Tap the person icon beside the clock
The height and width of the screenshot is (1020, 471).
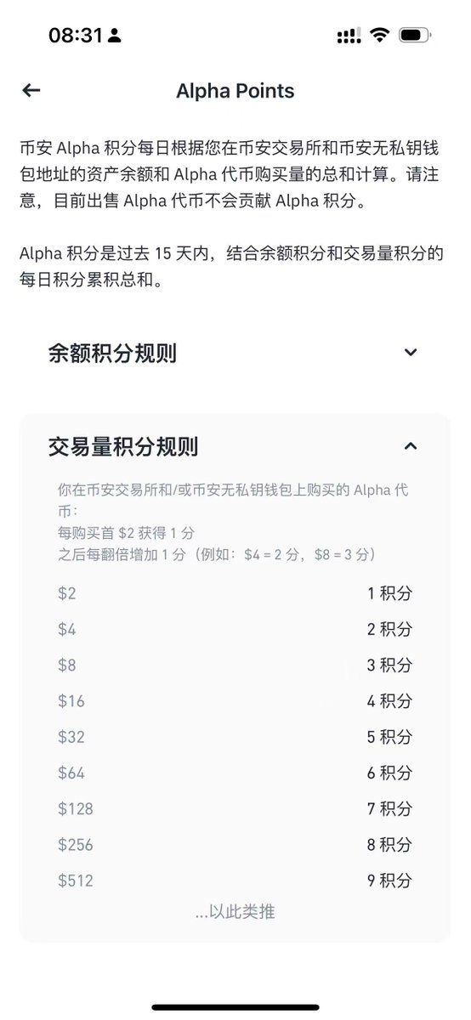[114, 37]
